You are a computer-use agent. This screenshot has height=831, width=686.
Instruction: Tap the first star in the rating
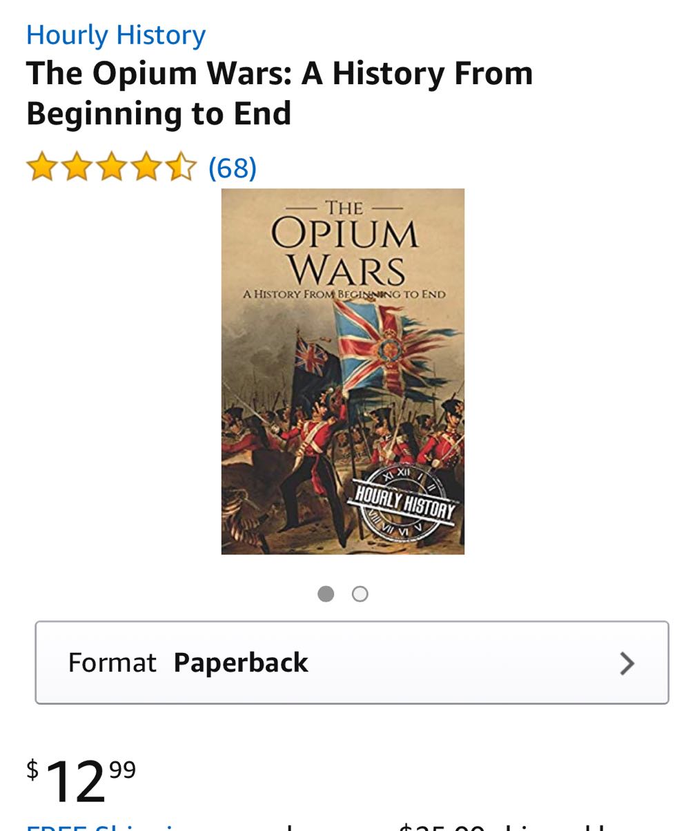pyautogui.click(x=41, y=167)
